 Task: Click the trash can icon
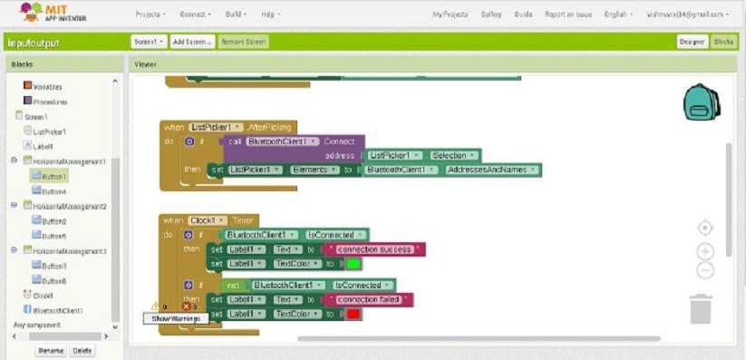(701, 309)
